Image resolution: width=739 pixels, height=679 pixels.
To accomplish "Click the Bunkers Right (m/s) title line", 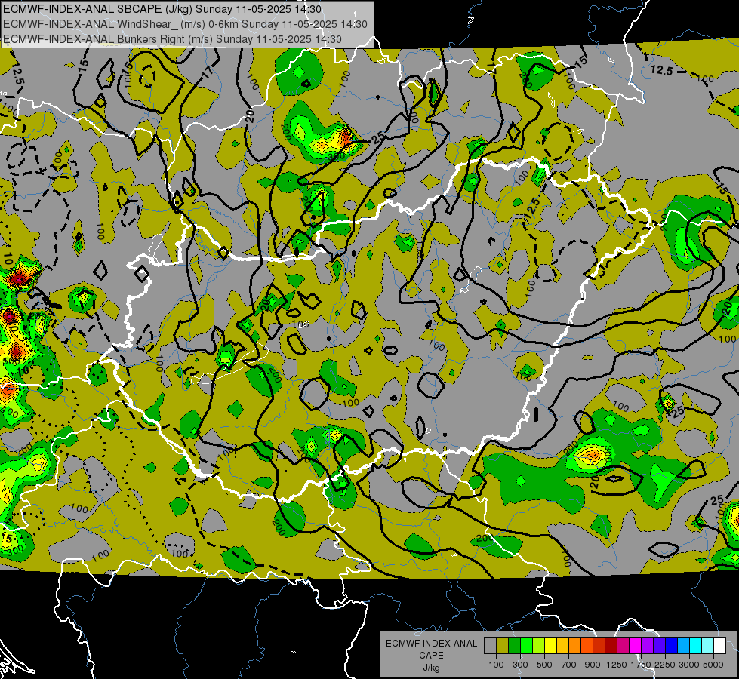I will [173, 39].
